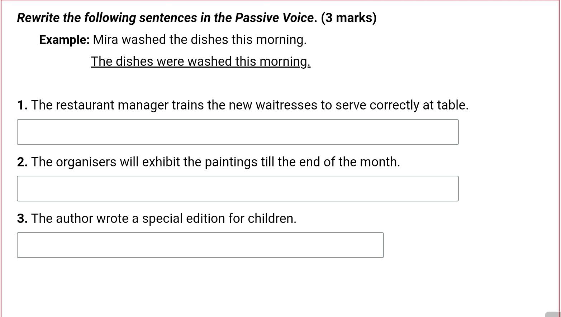The height and width of the screenshot is (317, 561).
Task: Click the number '2.' before the second sentence
Action: (22, 162)
